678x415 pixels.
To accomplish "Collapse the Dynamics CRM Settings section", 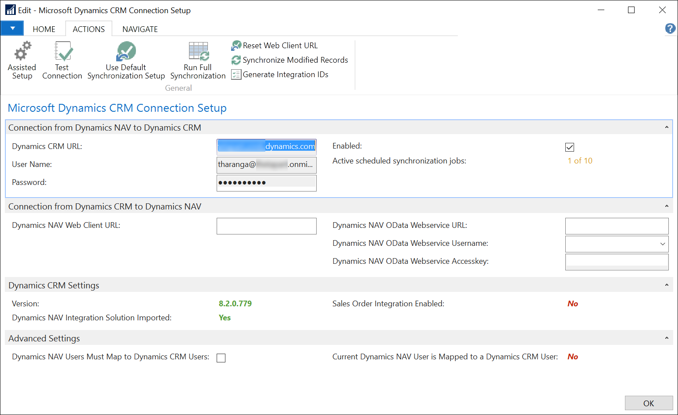I will click(x=667, y=285).
